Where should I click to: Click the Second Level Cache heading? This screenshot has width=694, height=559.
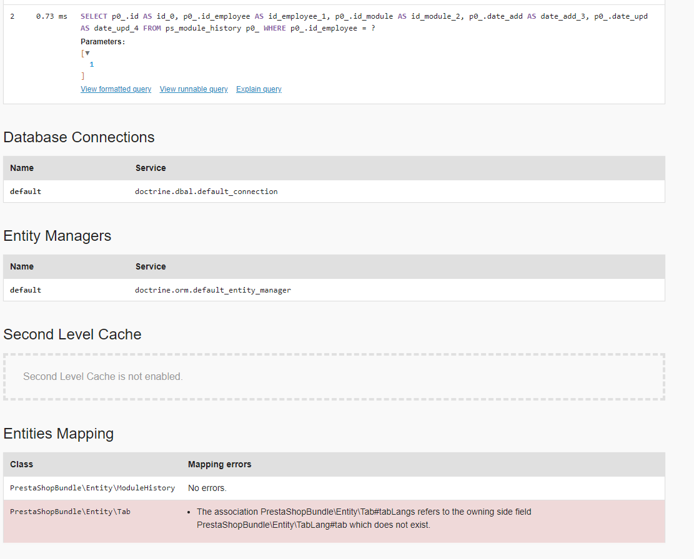[72, 334]
